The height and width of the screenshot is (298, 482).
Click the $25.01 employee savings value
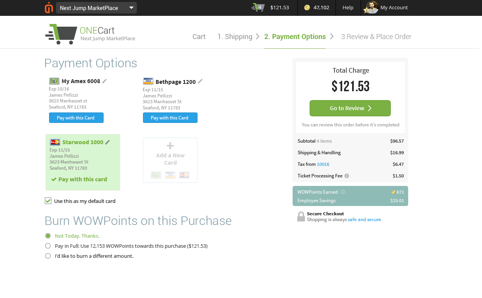[x=397, y=201]
